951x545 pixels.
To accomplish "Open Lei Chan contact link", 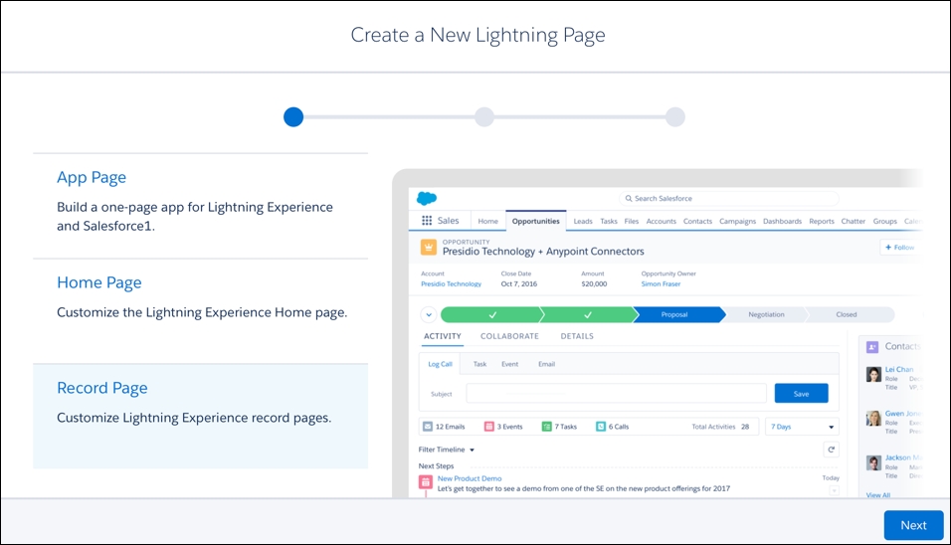I will click(899, 369).
